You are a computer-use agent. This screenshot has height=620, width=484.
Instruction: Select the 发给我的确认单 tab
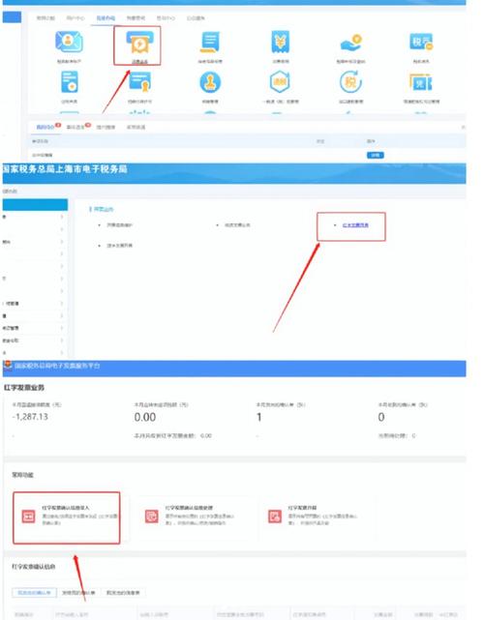pos(78,593)
